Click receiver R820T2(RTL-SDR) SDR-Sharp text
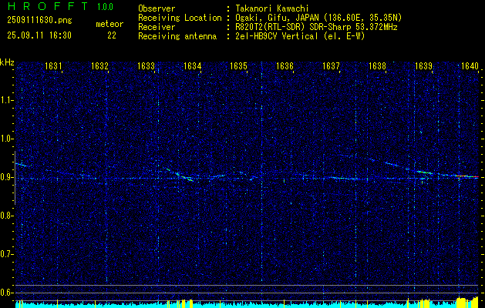 pos(295,27)
